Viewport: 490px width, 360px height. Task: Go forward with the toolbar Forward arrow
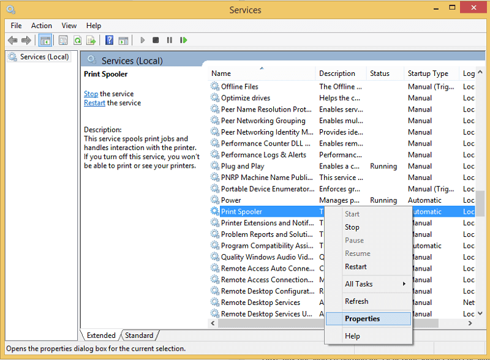click(x=26, y=40)
